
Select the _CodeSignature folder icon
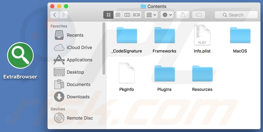(127, 35)
